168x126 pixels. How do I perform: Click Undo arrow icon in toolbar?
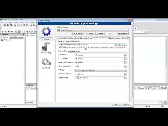[15, 25]
